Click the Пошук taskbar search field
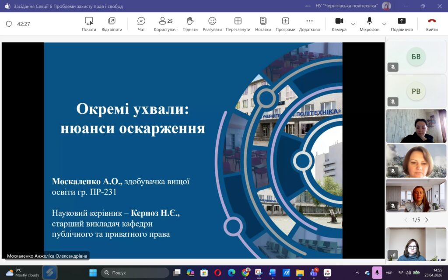 coord(135,273)
